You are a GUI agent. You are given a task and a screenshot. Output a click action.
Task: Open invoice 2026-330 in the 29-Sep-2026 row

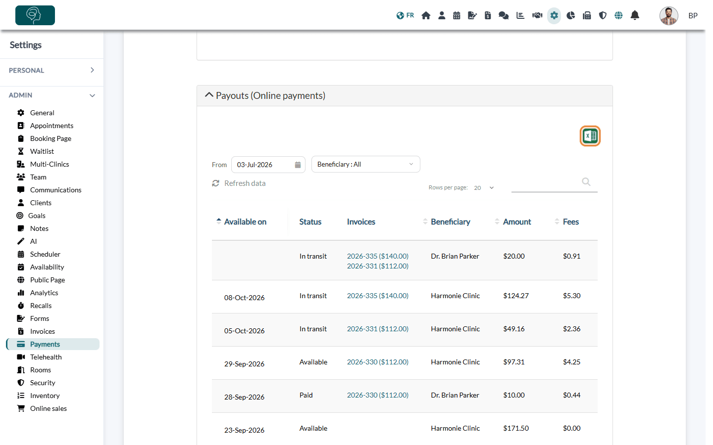click(x=378, y=362)
